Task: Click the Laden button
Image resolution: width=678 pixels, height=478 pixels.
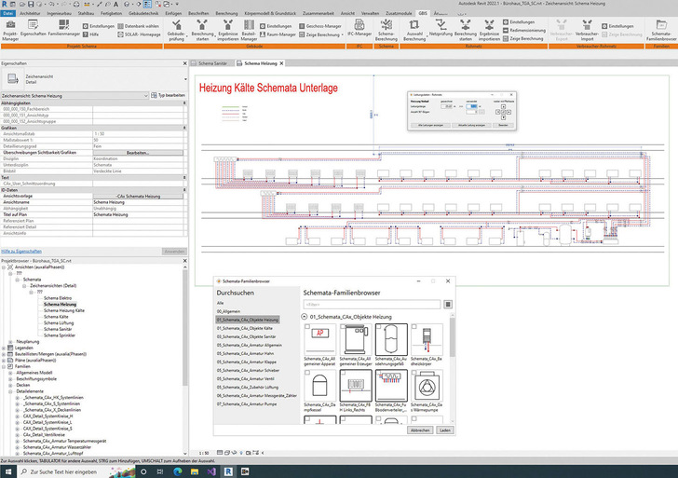Action: click(445, 430)
